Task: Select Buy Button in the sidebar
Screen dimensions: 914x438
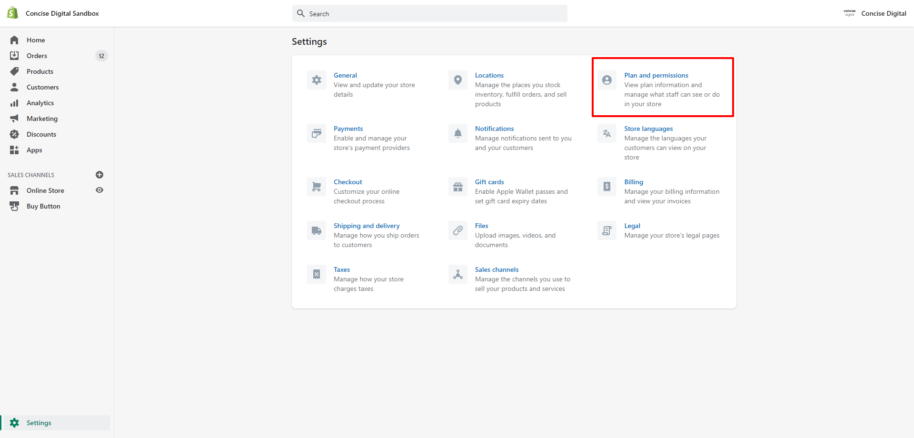Action: click(x=43, y=206)
